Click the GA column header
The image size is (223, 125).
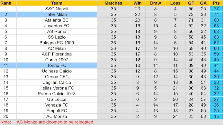203,3
